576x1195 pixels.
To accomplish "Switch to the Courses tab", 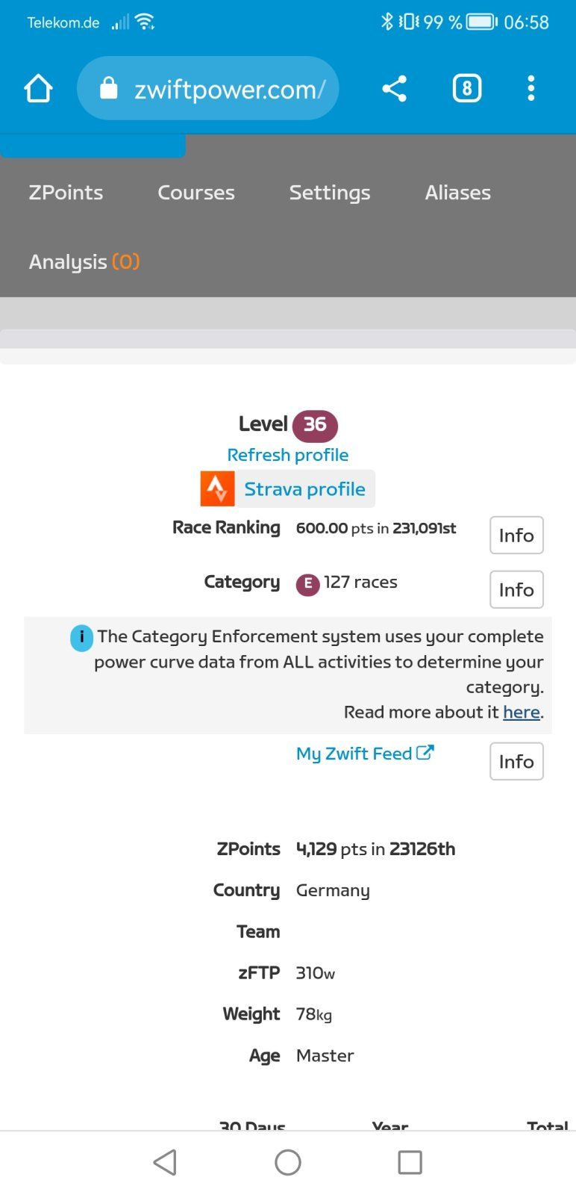I will [x=196, y=193].
